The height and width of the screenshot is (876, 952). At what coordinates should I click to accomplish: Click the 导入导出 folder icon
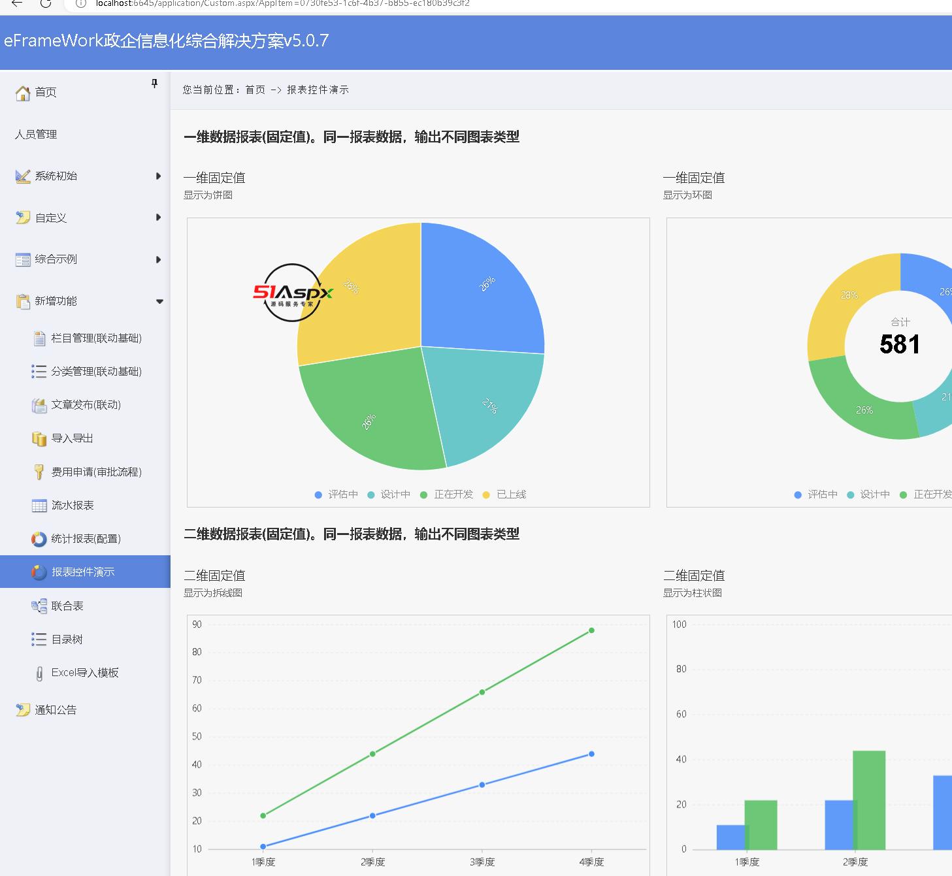[x=39, y=438]
